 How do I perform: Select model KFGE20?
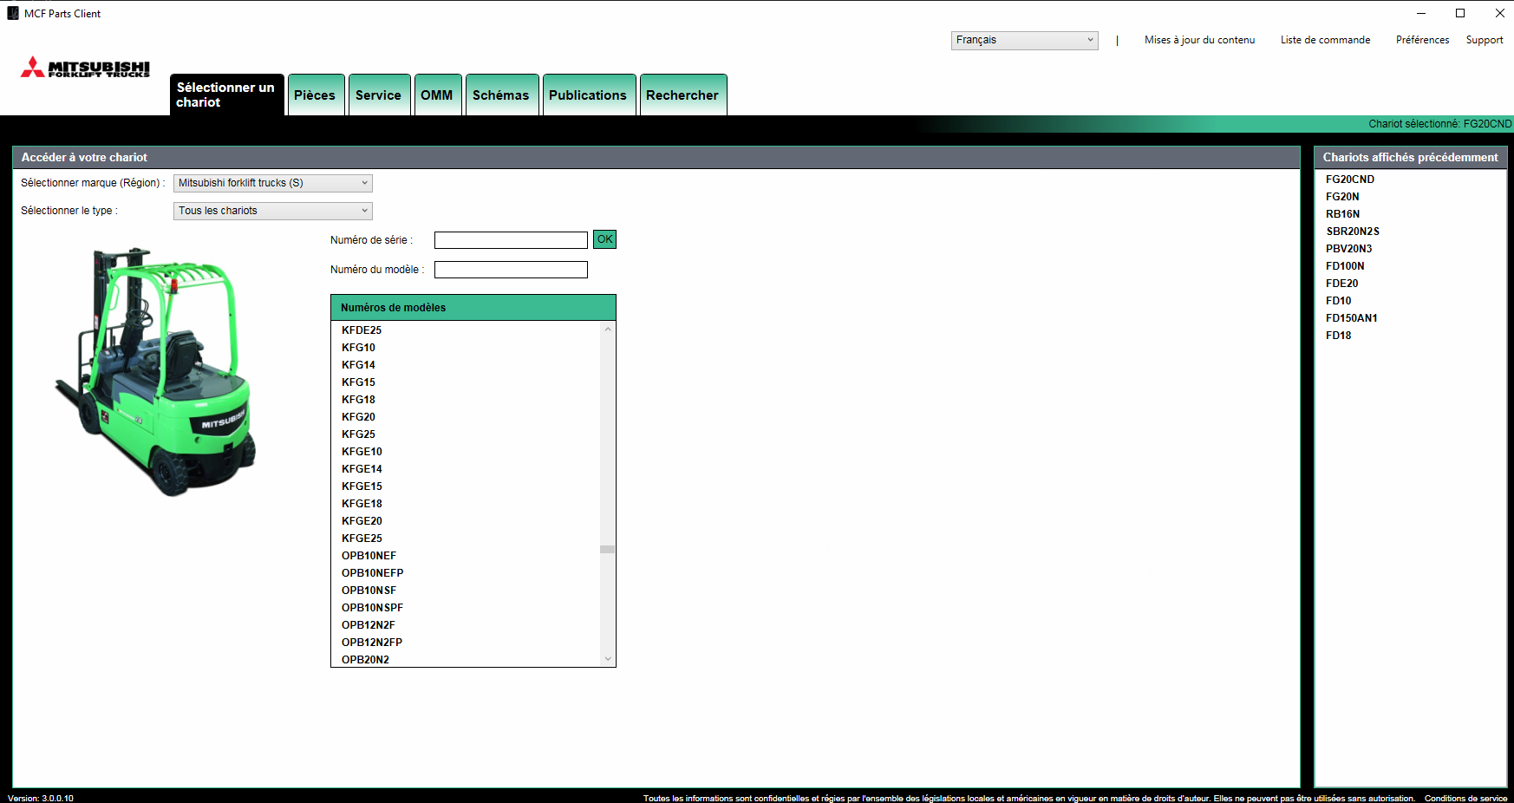[362, 521]
